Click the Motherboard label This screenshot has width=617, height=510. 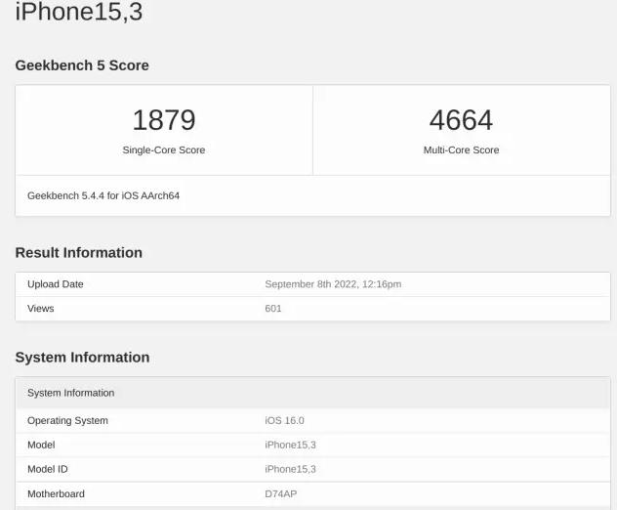tap(56, 493)
